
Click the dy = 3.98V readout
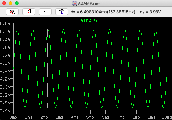click(x=150, y=12)
